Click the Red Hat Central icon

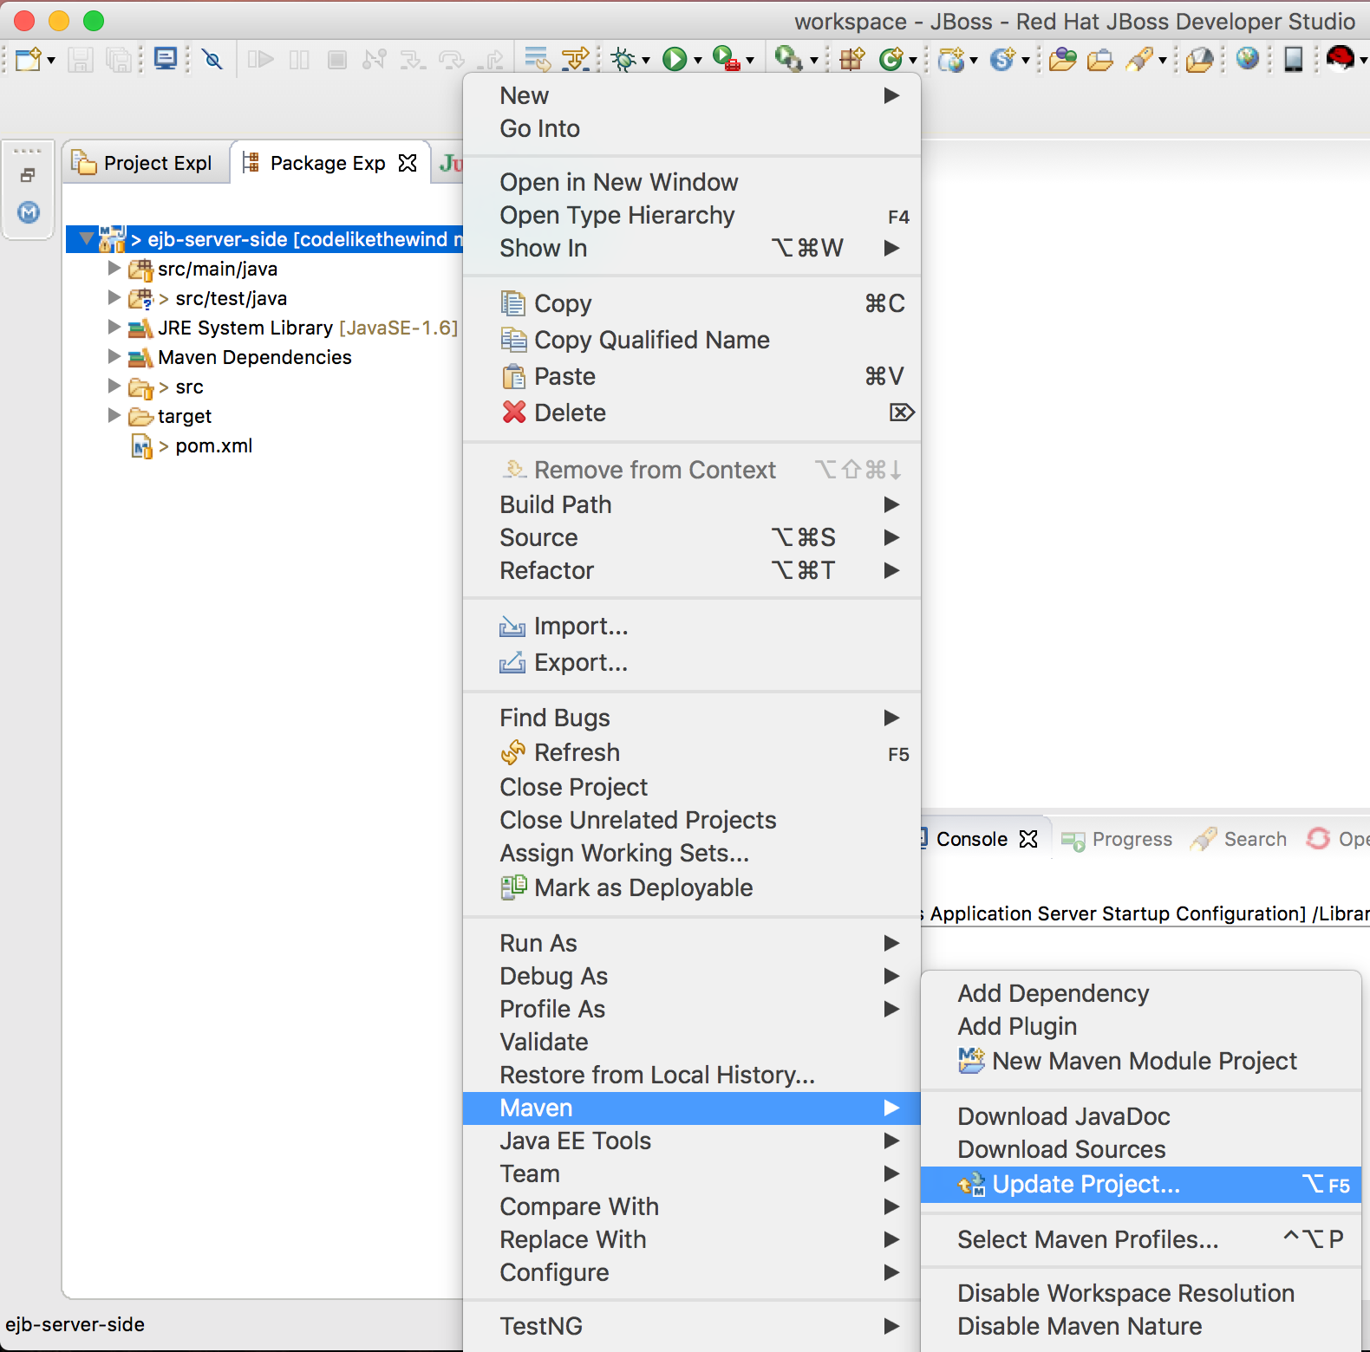tap(1340, 58)
